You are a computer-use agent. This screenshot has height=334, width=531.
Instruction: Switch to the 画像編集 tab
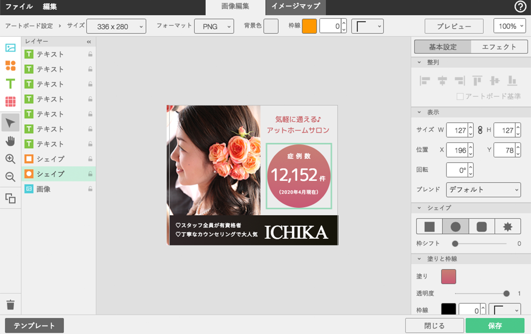[x=235, y=7]
